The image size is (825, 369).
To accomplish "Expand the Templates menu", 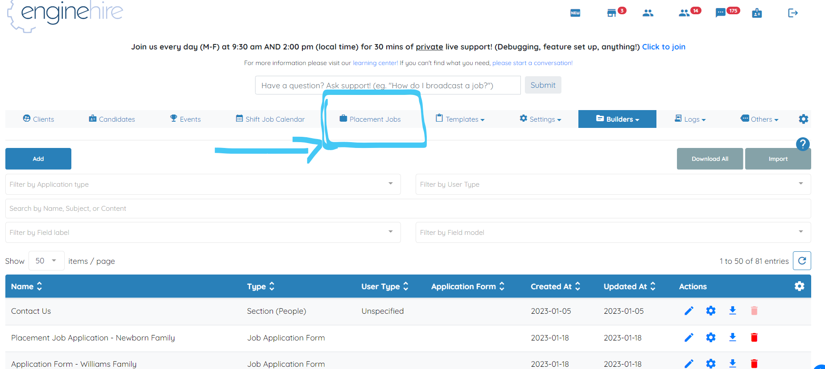I will coord(460,119).
